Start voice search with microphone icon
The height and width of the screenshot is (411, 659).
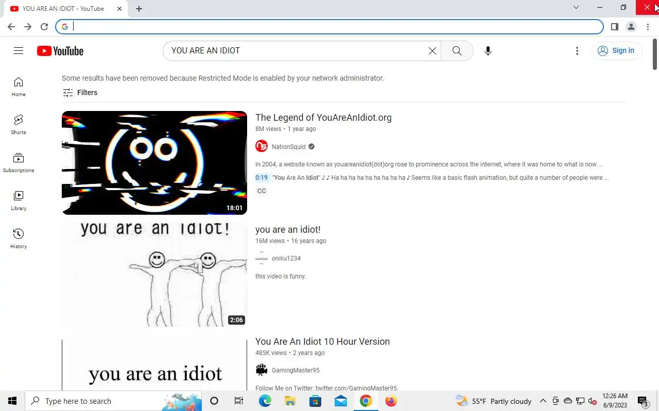click(488, 51)
